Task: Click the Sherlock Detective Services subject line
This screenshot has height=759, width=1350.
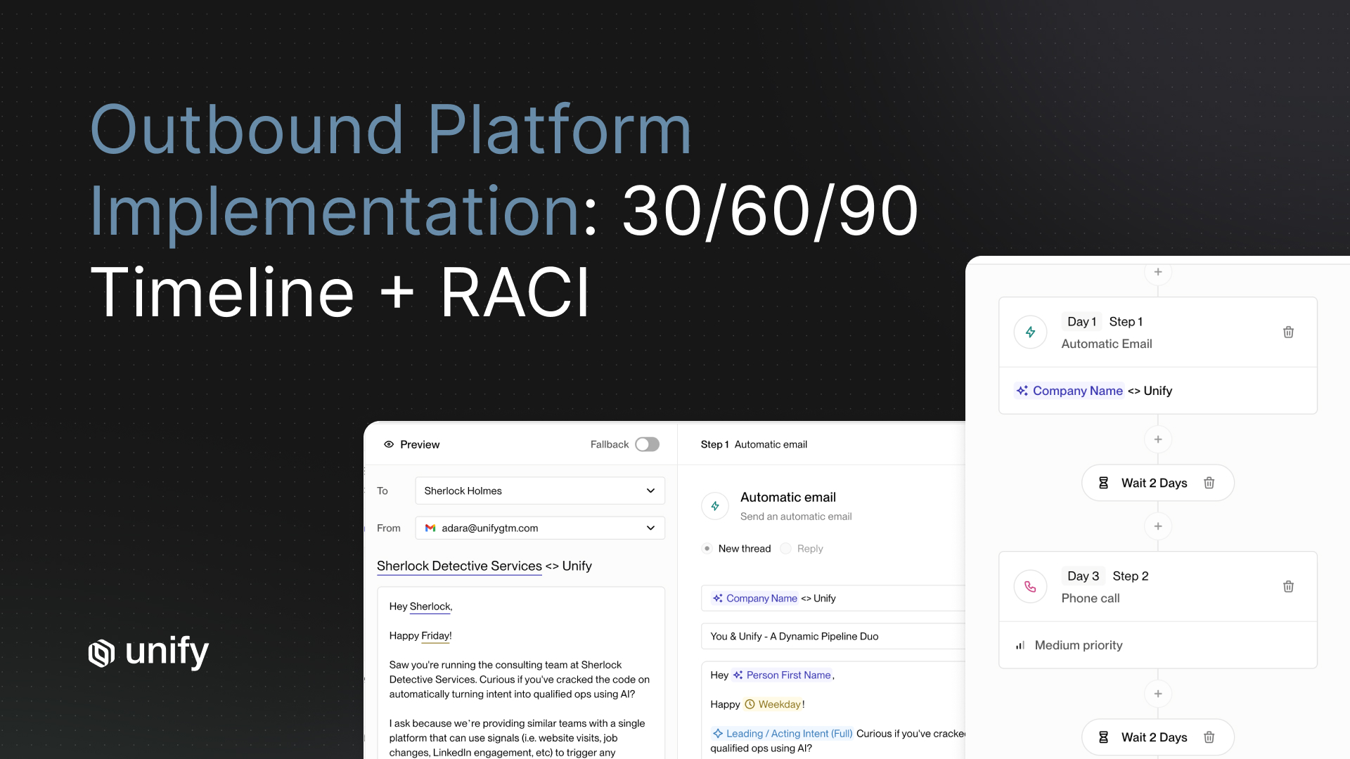Action: 484,566
